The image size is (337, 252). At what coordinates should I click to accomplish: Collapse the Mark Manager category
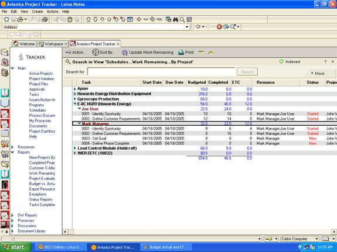coord(79,123)
